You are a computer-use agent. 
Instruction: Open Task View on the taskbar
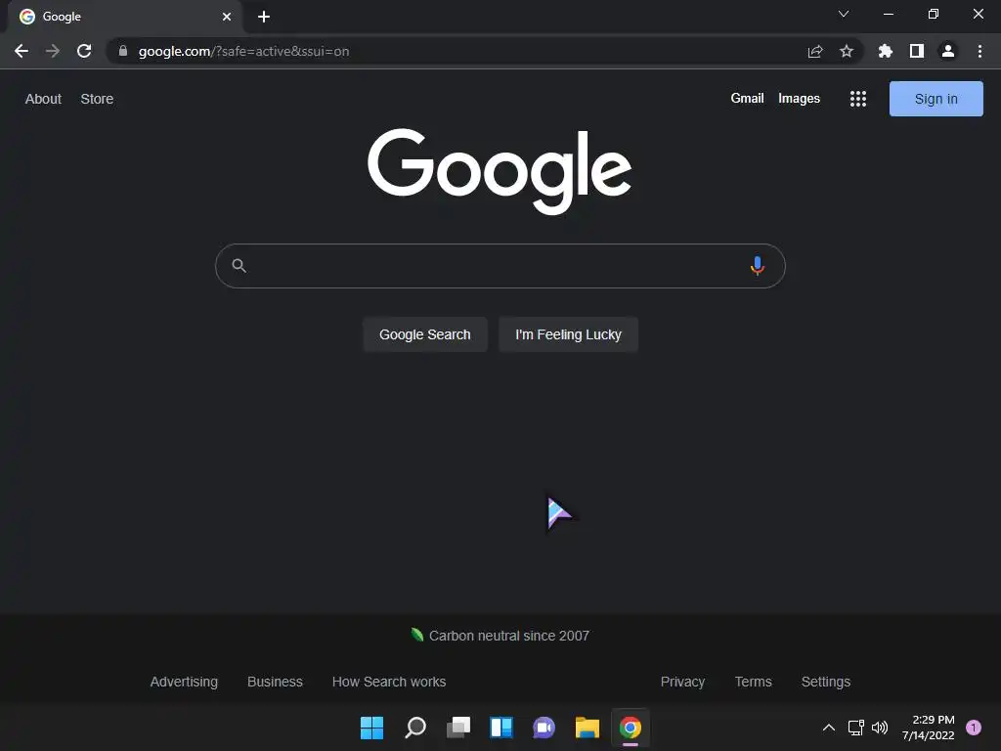[x=458, y=728]
